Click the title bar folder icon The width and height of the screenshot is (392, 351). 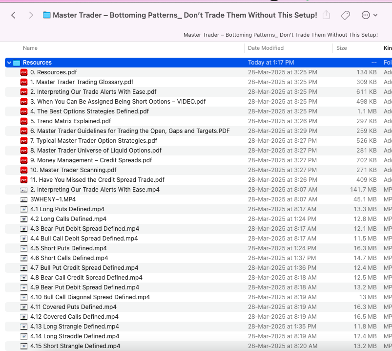pyautogui.click(x=46, y=15)
